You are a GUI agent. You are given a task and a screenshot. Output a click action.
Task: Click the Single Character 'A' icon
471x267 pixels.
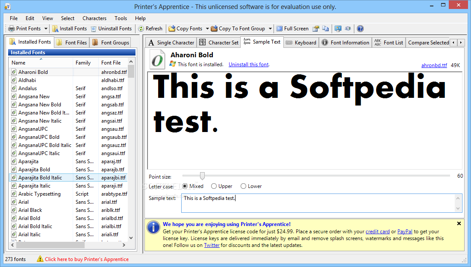click(x=151, y=43)
